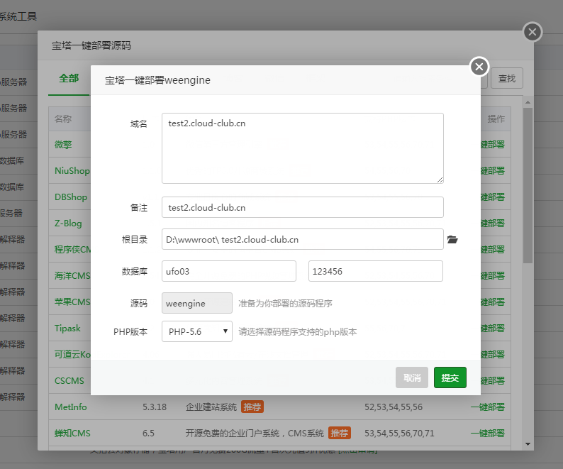The width and height of the screenshot is (563, 469).
Task: Click 蝉知CMS version 6.5
Action: pos(148,433)
